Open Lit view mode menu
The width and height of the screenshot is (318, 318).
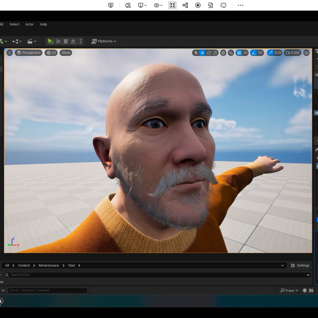(x=51, y=53)
